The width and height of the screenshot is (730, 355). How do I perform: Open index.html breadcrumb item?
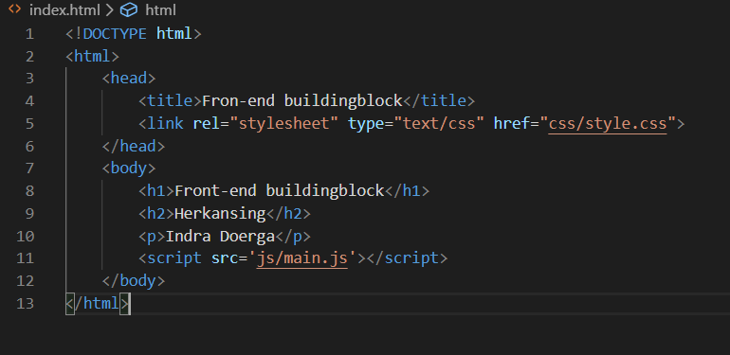[x=64, y=10]
